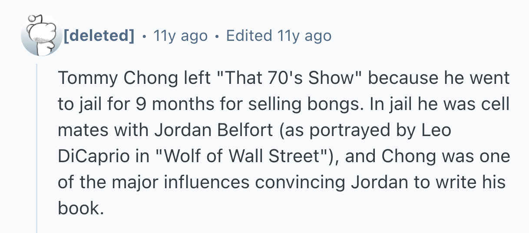529x233 pixels.
Task: Click the phrase "That 70's Show"
Action: click(289, 78)
